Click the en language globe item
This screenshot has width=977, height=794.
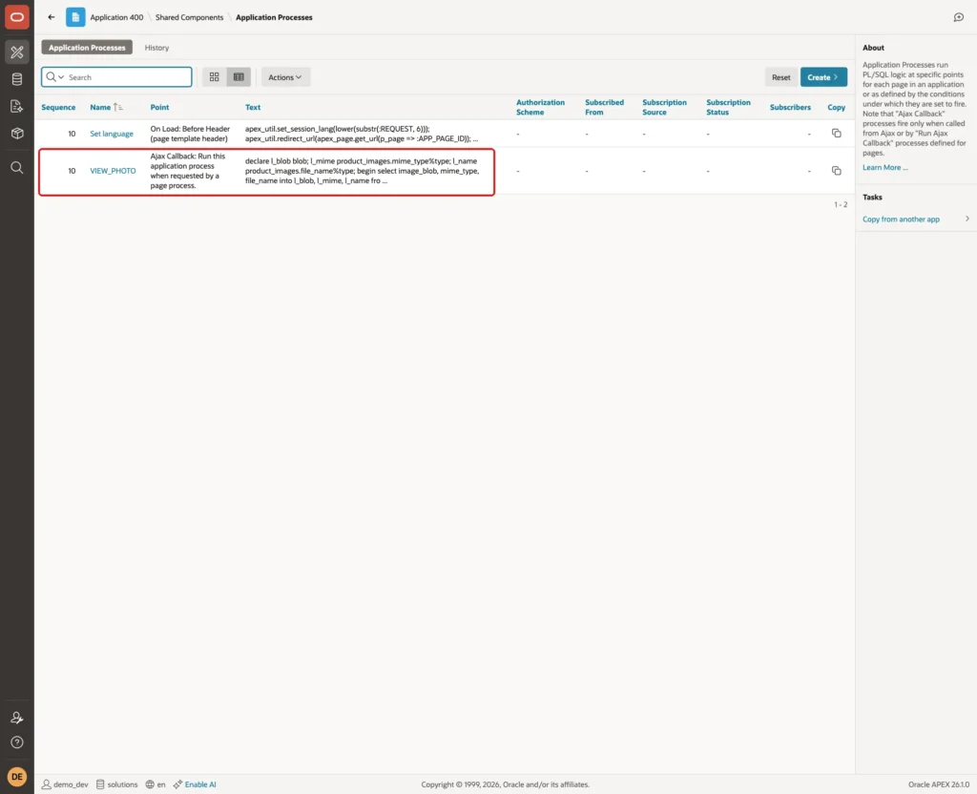click(x=156, y=784)
